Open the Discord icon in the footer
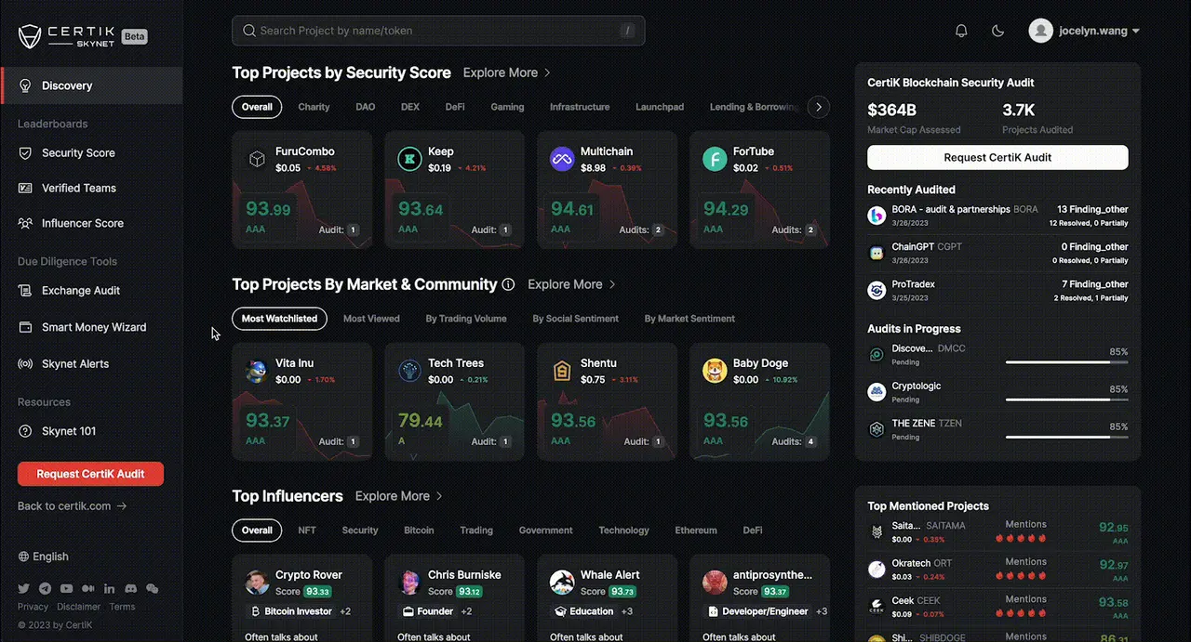 click(x=131, y=589)
